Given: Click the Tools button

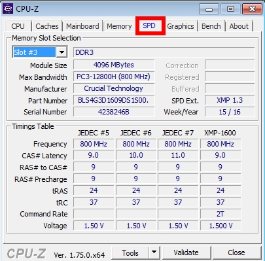Looking at the screenshot, I should [x=130, y=252].
